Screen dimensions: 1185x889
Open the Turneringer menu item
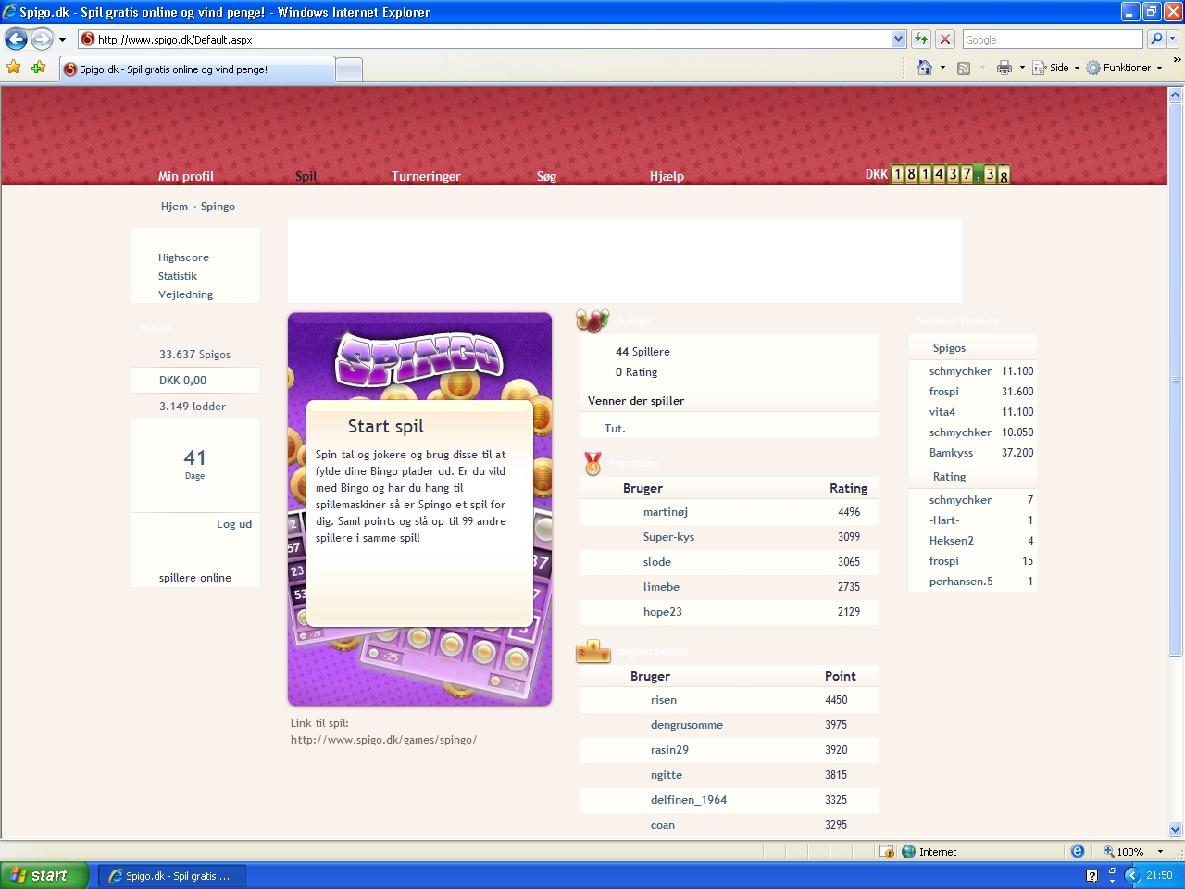coord(426,176)
